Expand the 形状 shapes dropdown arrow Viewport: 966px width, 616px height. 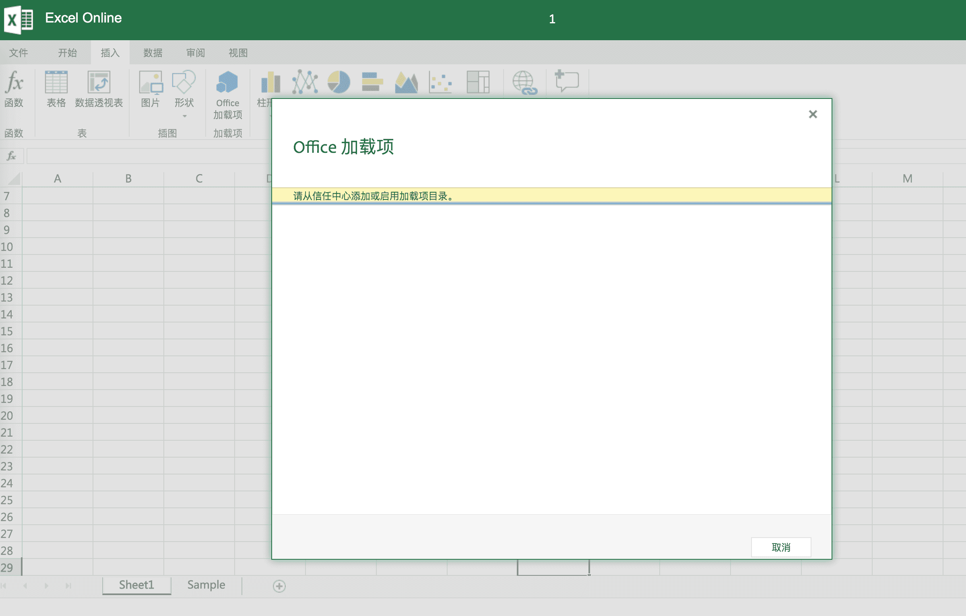[184, 116]
